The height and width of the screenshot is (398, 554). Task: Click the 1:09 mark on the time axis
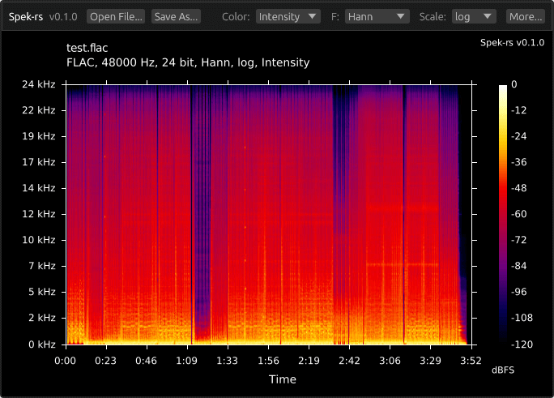(186, 361)
